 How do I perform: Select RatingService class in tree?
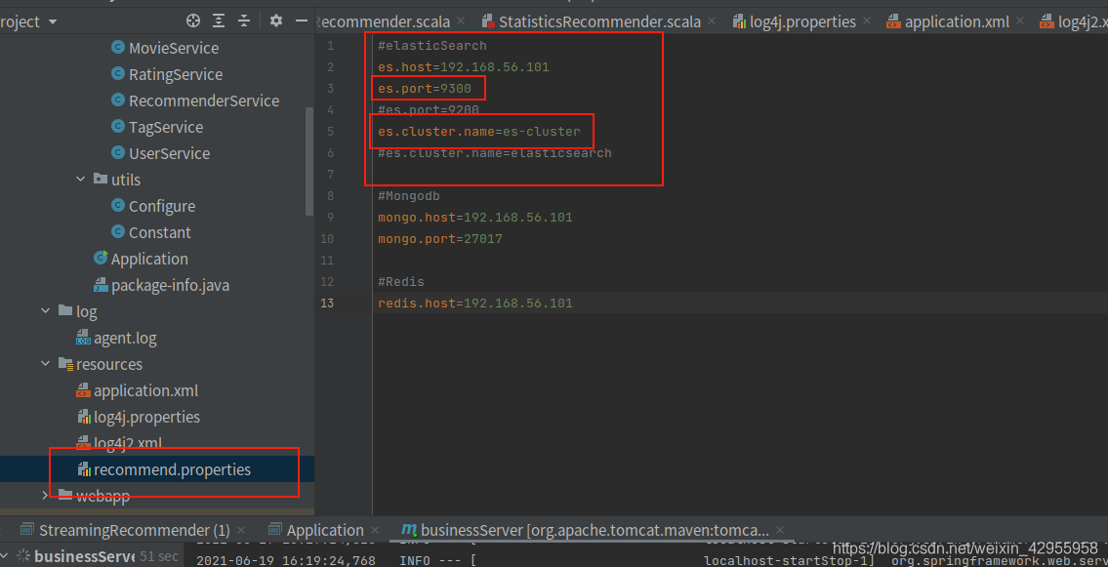[176, 74]
